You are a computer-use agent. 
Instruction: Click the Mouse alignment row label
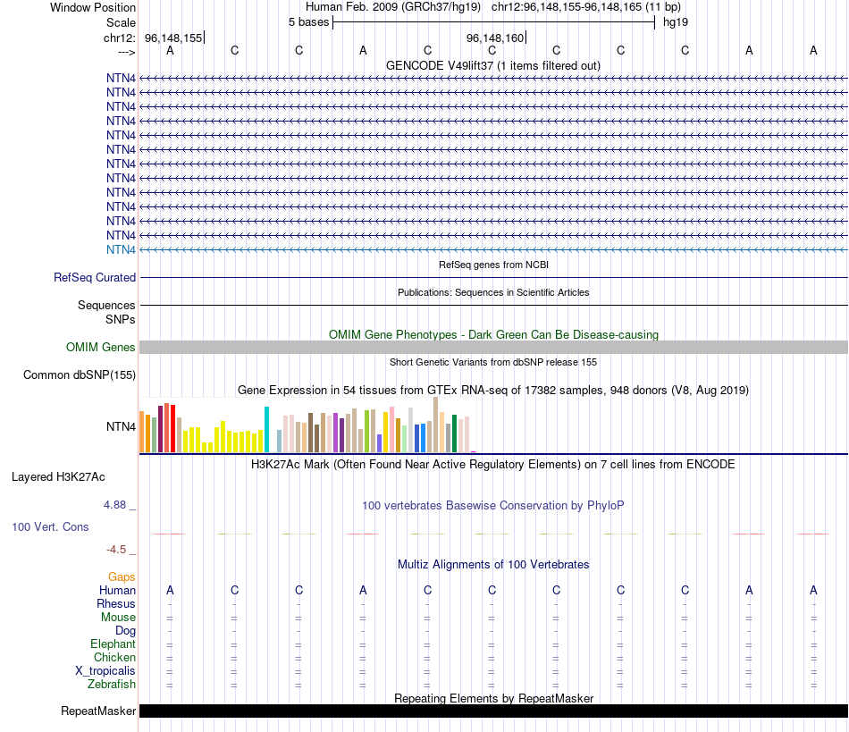(118, 618)
